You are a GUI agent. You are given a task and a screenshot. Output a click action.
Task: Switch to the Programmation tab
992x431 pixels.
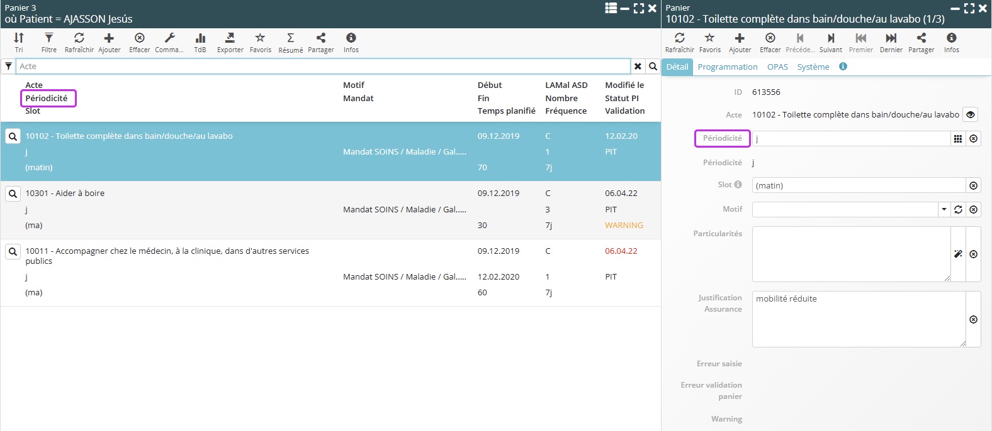pyautogui.click(x=727, y=67)
